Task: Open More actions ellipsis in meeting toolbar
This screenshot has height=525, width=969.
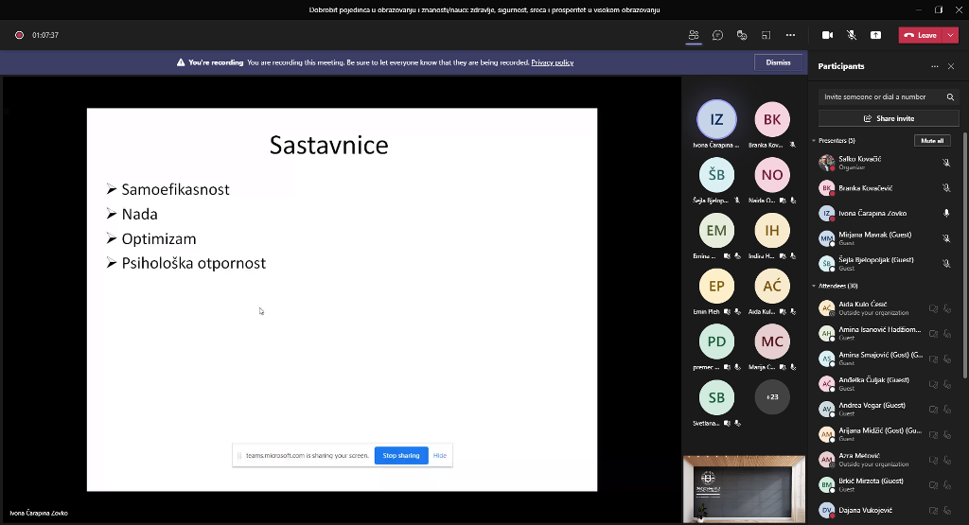Action: (x=790, y=35)
